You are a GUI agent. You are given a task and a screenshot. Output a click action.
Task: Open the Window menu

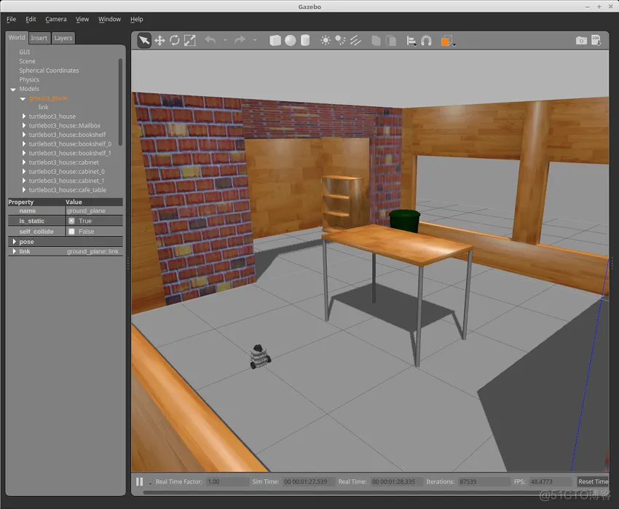point(109,19)
